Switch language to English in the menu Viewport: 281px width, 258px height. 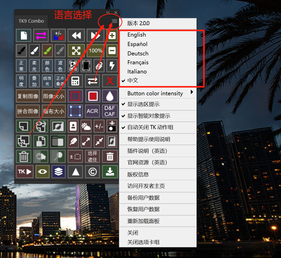pos(137,35)
